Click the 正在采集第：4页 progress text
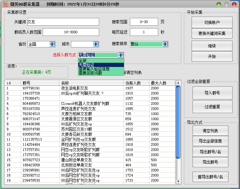Screen dimensions: 240x189 (37, 72)
